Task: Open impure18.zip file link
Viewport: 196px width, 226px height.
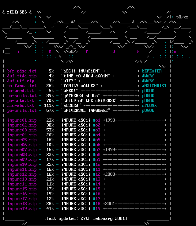Action: (22, 204)
